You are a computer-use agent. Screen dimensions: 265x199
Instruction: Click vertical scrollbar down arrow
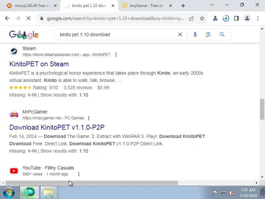262,177
